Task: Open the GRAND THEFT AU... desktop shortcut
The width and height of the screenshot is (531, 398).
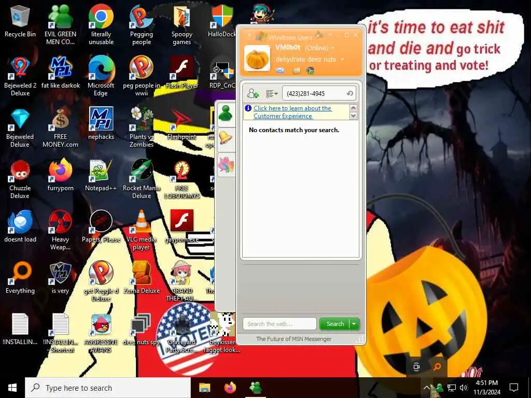Action: [x=182, y=281]
